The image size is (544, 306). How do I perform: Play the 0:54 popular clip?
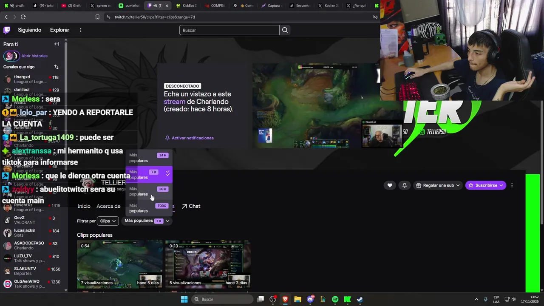120,264
